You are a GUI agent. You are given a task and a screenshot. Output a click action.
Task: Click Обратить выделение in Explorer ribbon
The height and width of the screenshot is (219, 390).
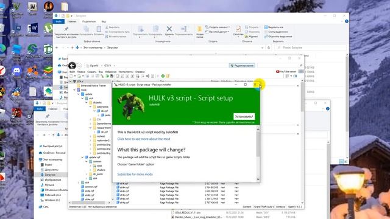coord(278,36)
